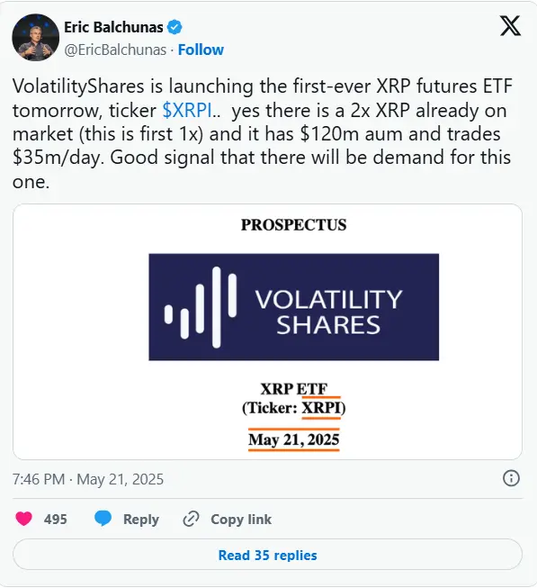Click the PROSPECTUS heading in image
This screenshot has width=537, height=588.
293,225
